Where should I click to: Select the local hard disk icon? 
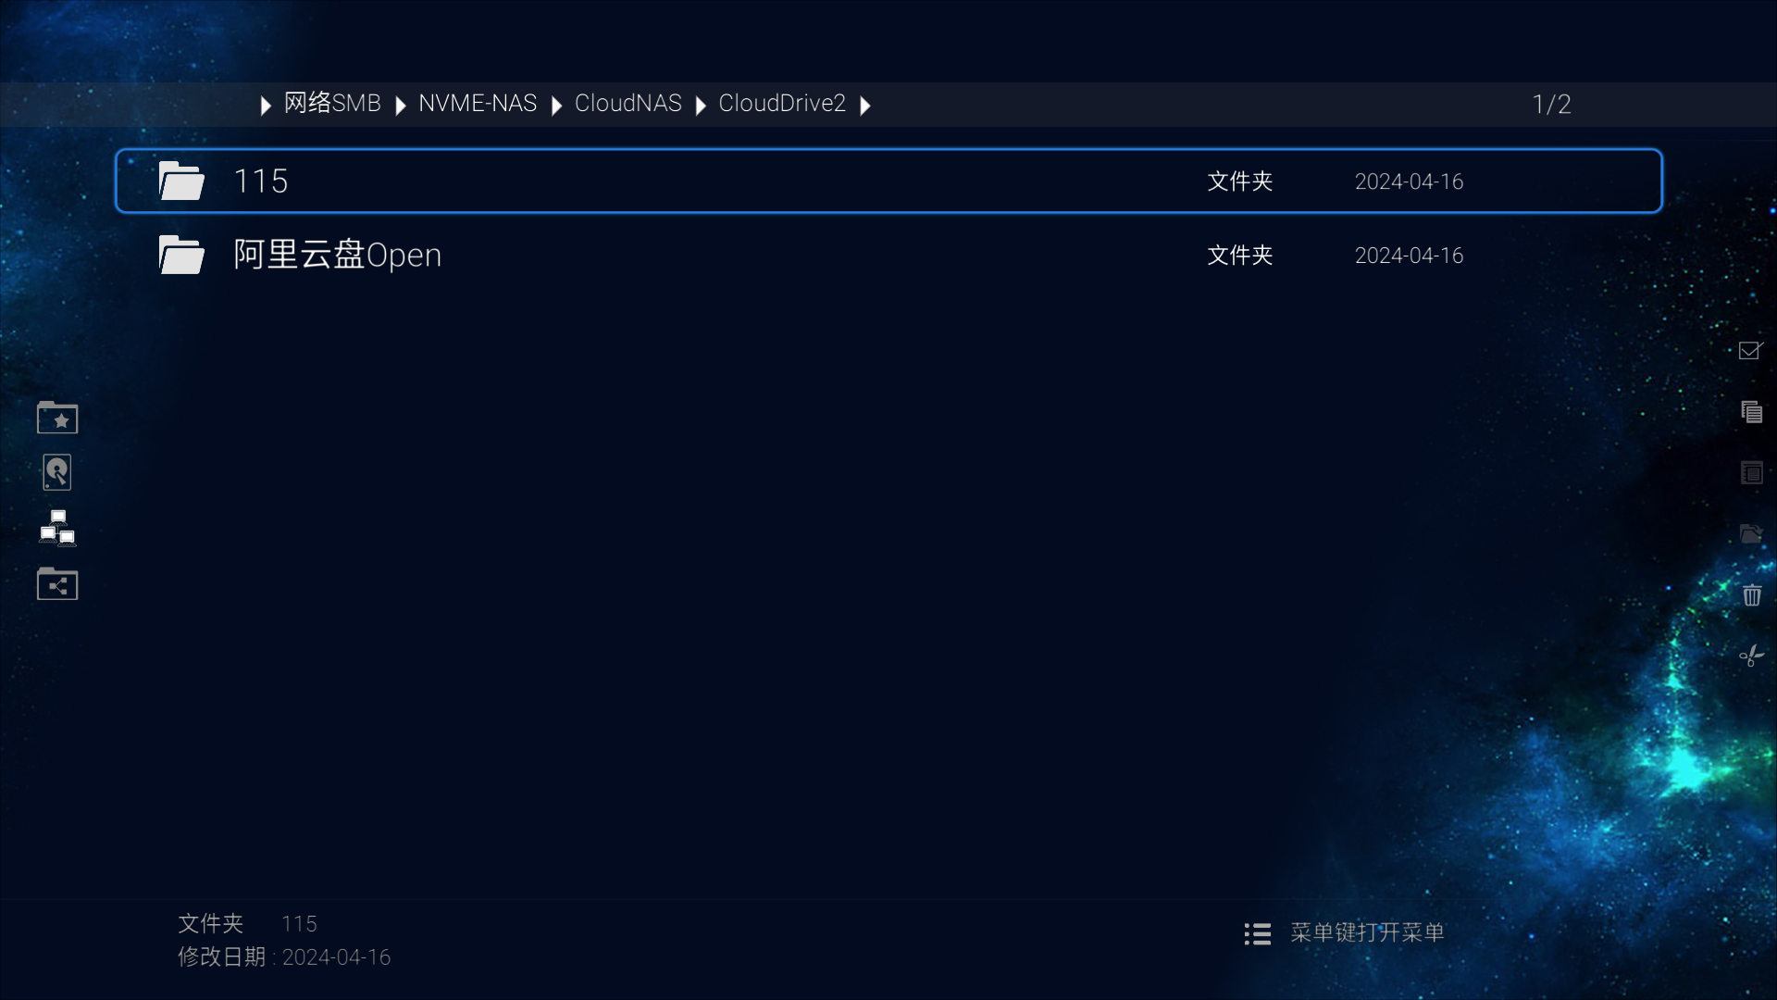tap(57, 472)
